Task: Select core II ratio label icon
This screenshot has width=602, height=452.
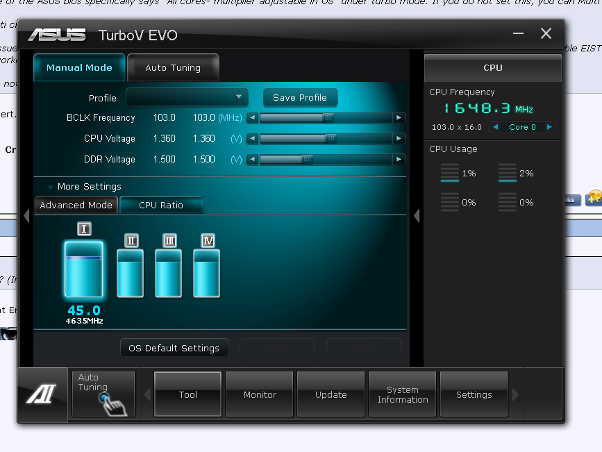Action: pos(131,241)
